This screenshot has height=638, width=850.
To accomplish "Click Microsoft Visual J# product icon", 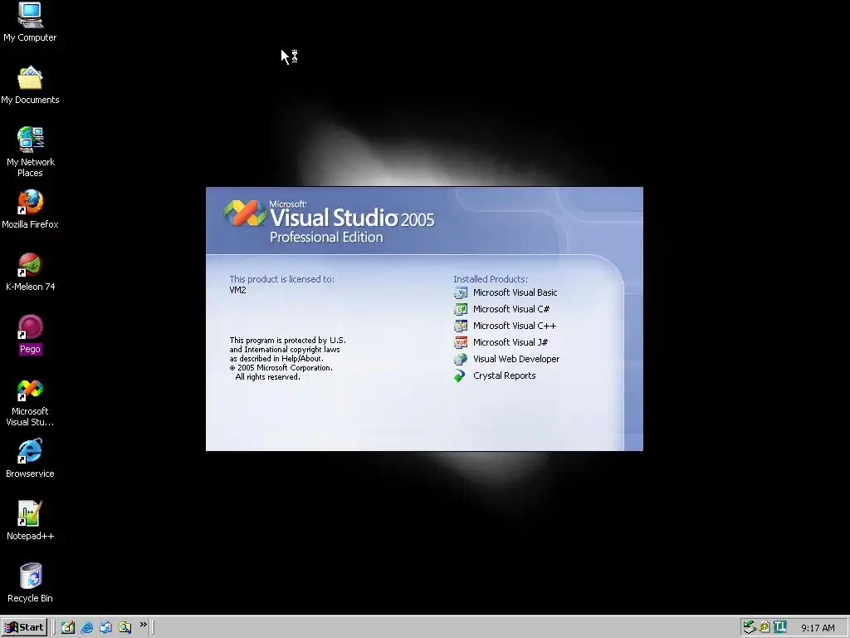I will (x=460, y=343).
